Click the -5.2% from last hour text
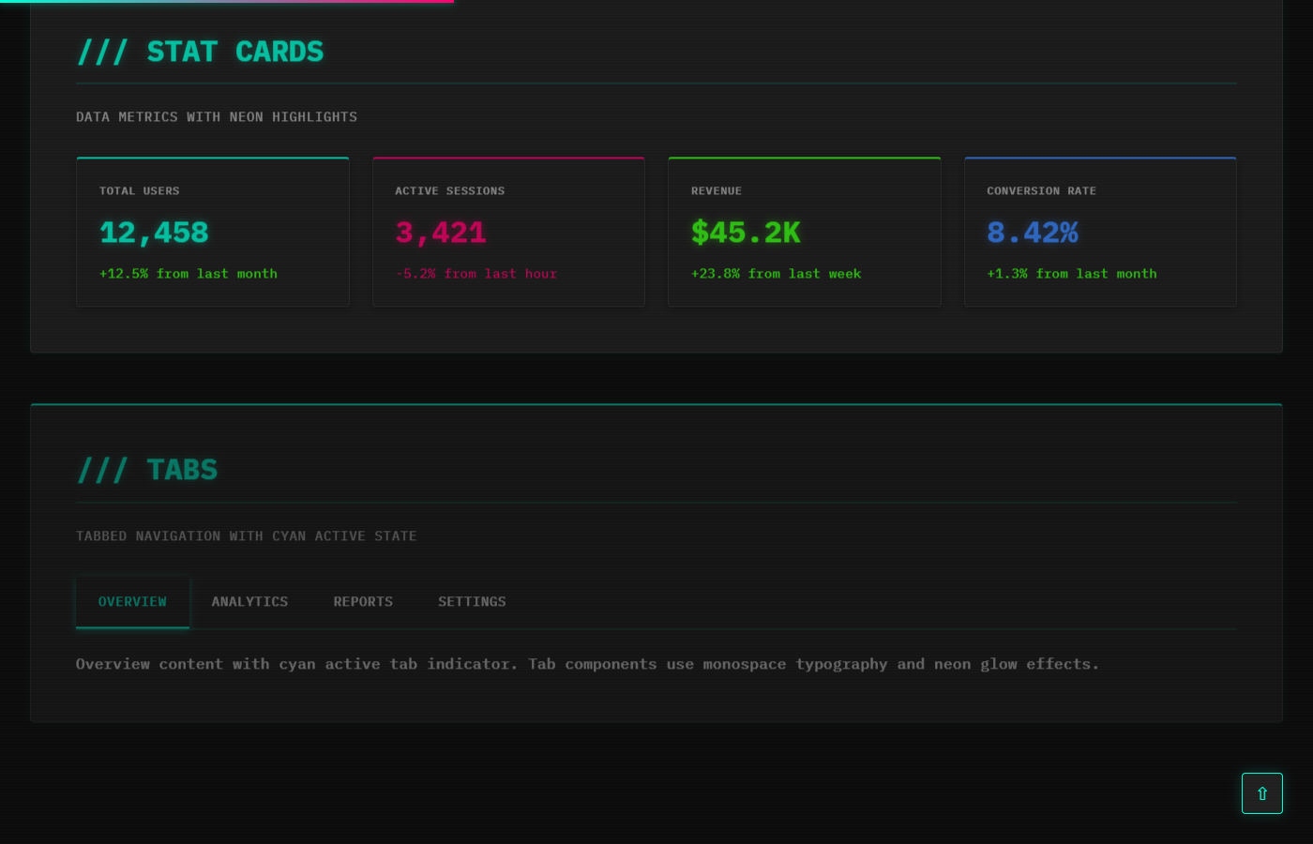The width and height of the screenshot is (1313, 844). 476,273
